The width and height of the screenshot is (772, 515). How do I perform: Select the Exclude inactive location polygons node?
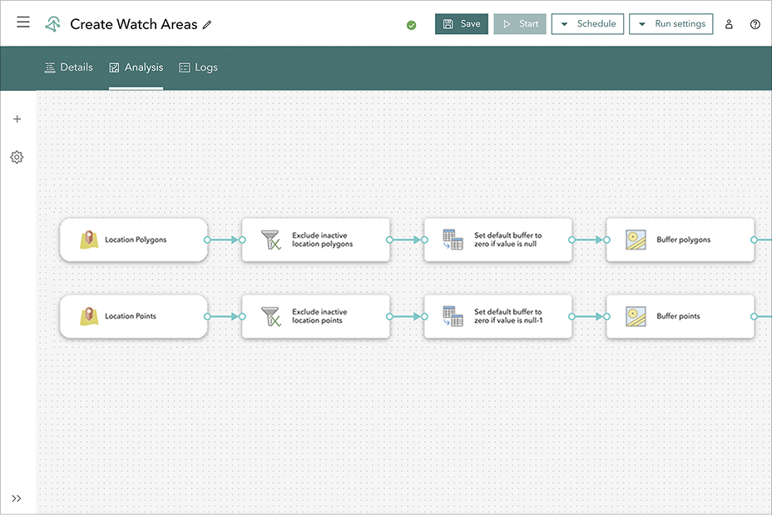pyautogui.click(x=315, y=240)
